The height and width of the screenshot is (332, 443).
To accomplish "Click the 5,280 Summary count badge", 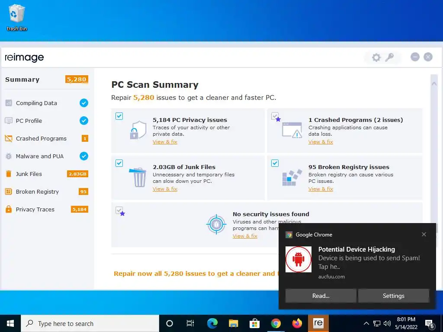I will click(x=77, y=80).
